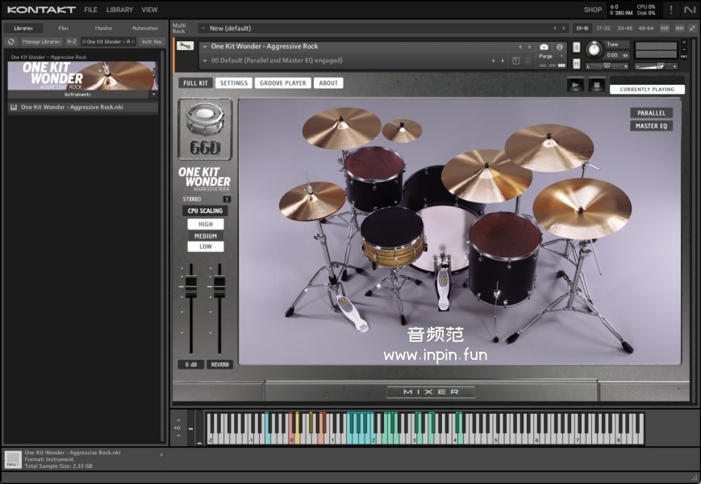
Task: Click the stereo mode toggle icon beside STEREO
Action: 227,199
